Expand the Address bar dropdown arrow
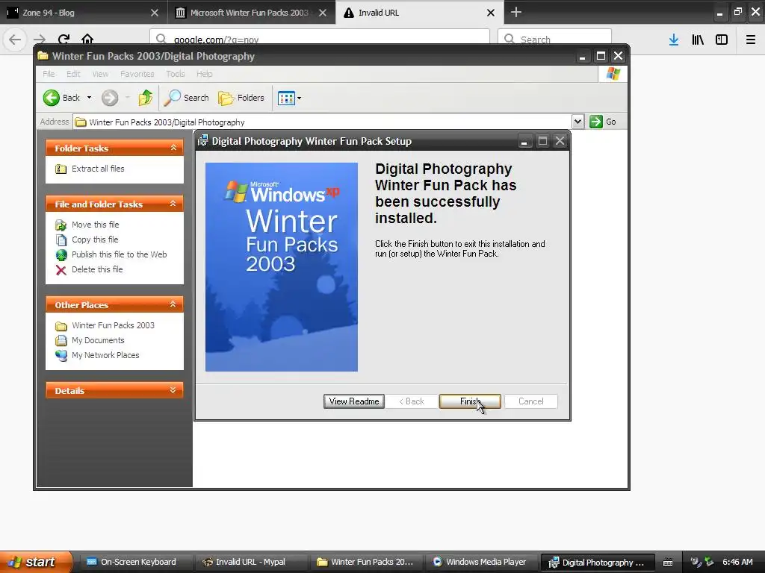 point(577,122)
